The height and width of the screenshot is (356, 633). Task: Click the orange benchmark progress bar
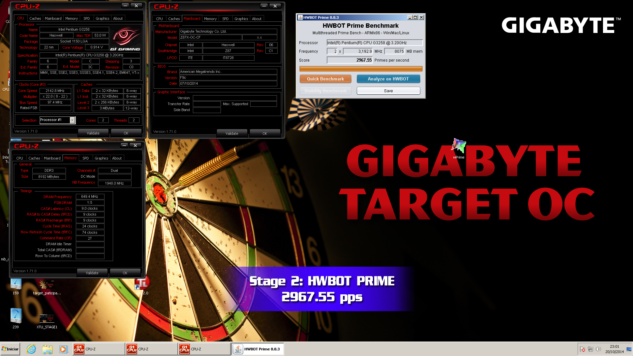(361, 69)
